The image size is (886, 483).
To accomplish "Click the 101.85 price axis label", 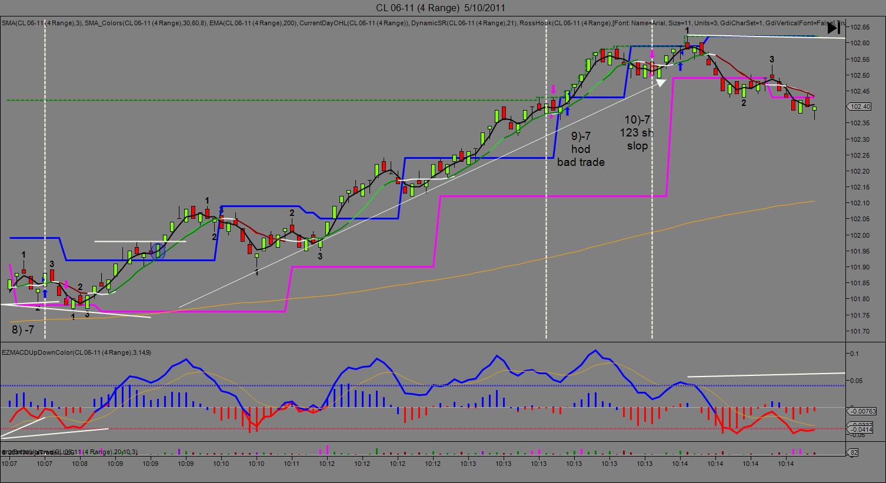I will [x=860, y=284].
